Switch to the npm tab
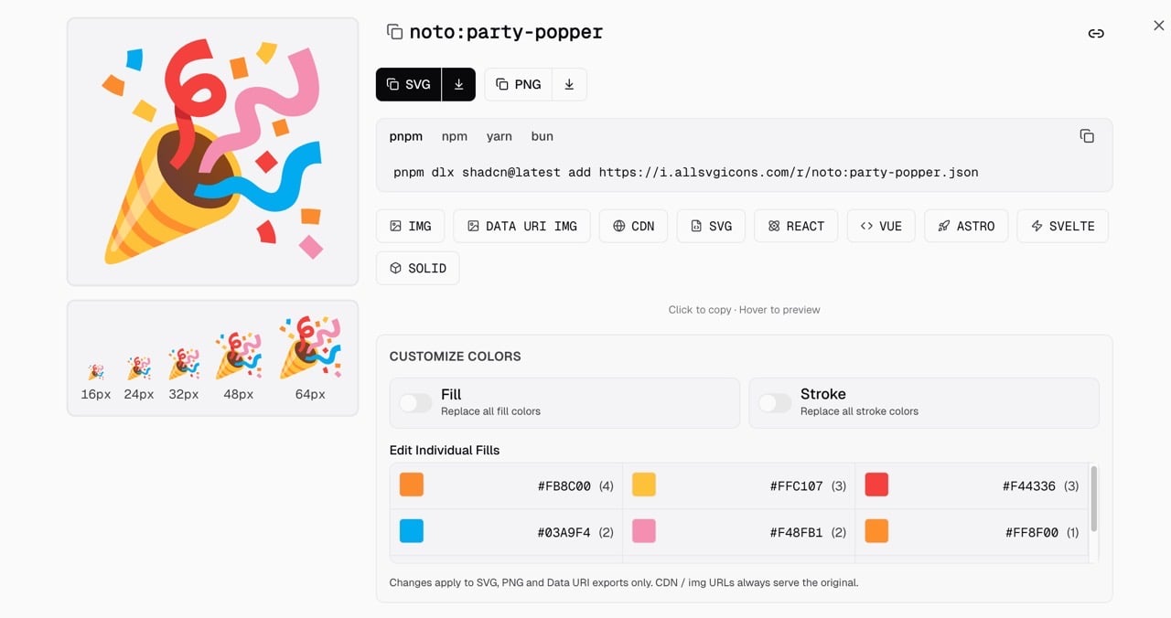Image resolution: width=1171 pixels, height=618 pixels. pos(455,136)
